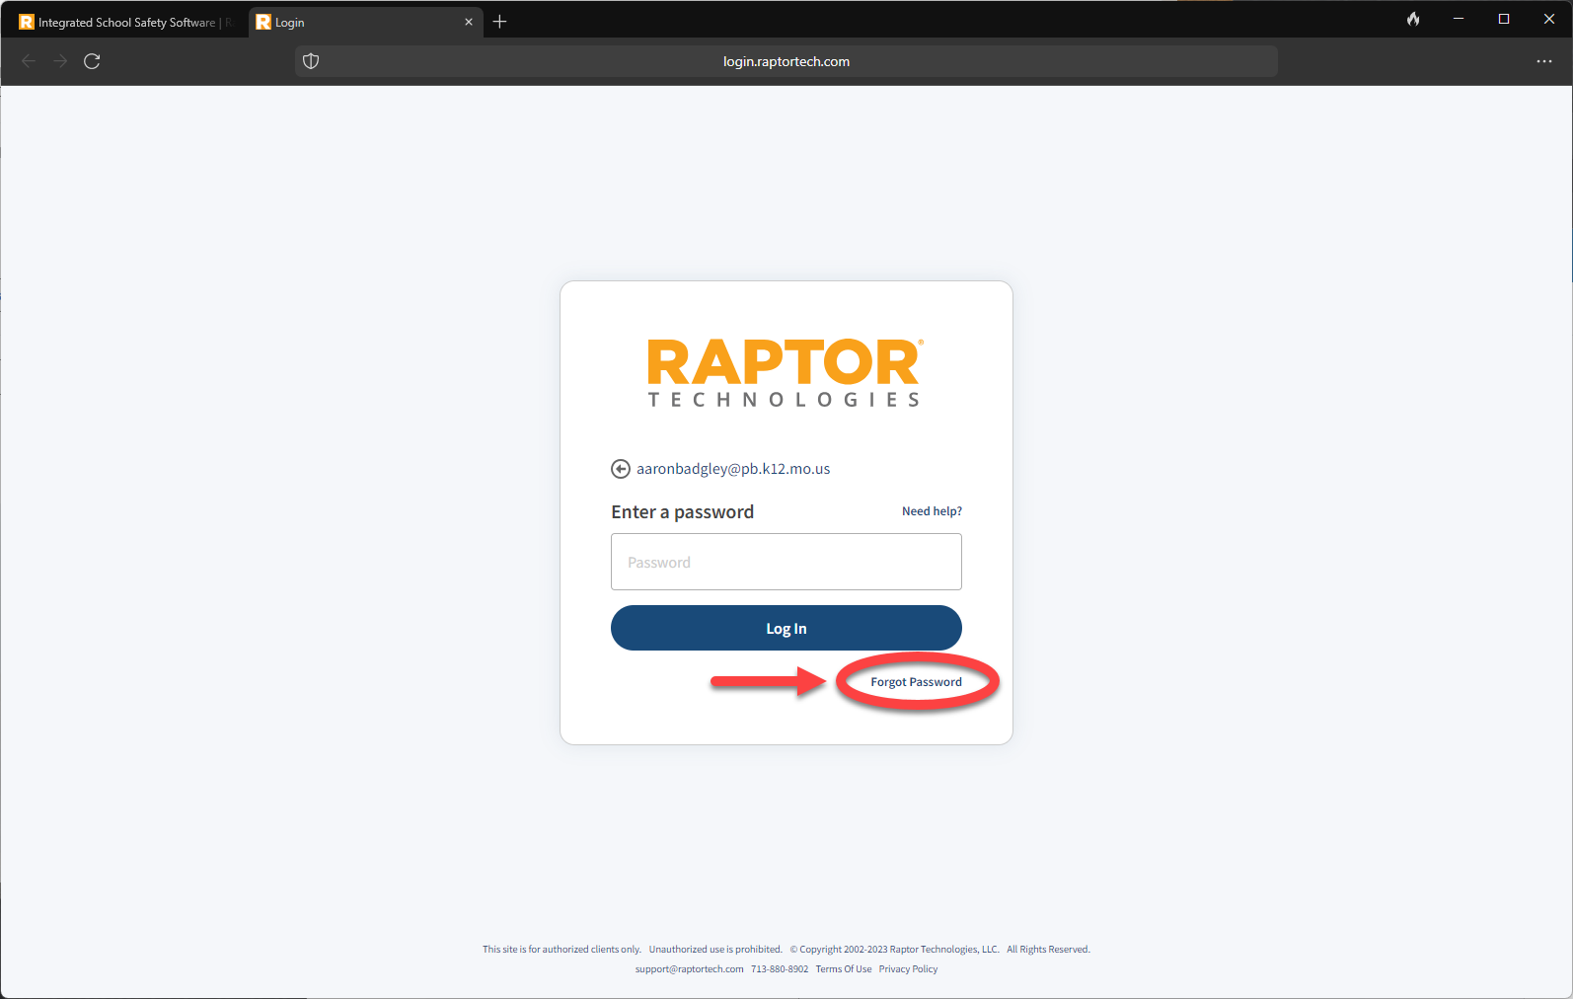Minimize the browser window
1573x999 pixels.
pos(1459,19)
